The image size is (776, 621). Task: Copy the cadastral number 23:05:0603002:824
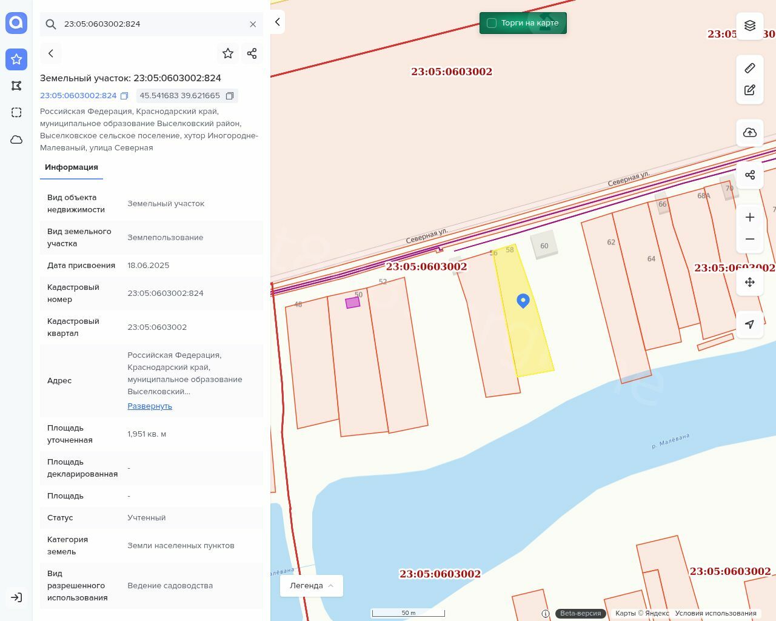(124, 96)
